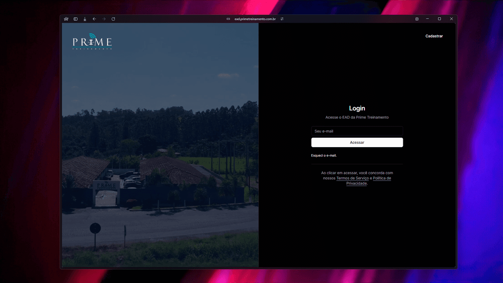The height and width of the screenshot is (283, 503).
Task: Go back with the left arrow
Action: coord(94,19)
